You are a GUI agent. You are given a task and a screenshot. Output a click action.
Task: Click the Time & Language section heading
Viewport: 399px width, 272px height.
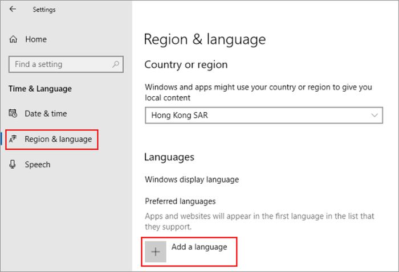(x=40, y=89)
